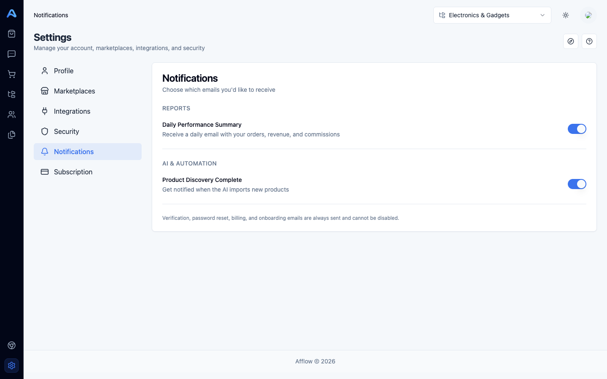Open the Subscription settings section
This screenshot has width=607, height=379.
[73, 172]
